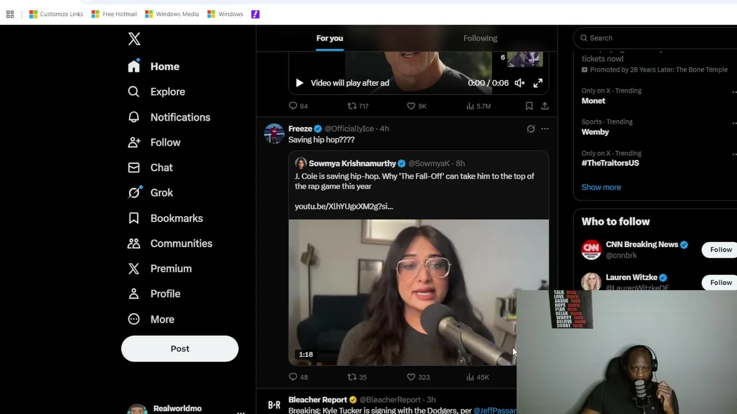Viewport: 737px width, 414px height.
Task: Open Notifications in the sidebar
Action: 169,117
